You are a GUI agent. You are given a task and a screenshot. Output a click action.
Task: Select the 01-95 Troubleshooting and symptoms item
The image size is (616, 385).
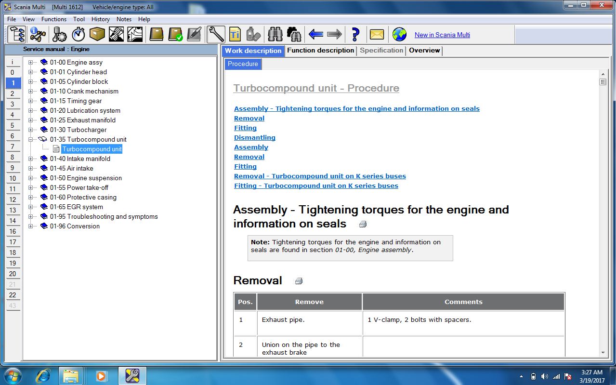coord(104,216)
